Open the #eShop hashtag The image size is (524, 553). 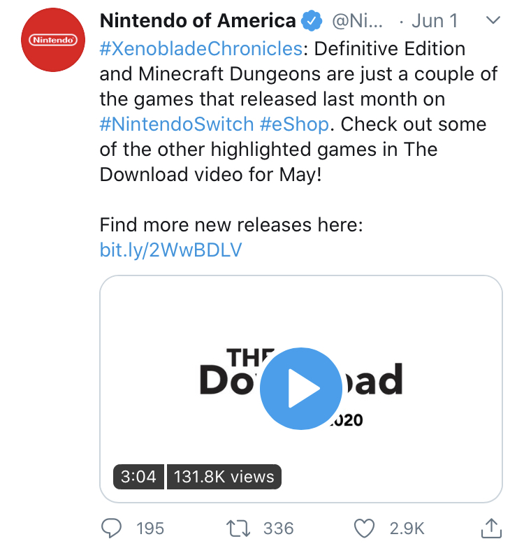coord(294,124)
